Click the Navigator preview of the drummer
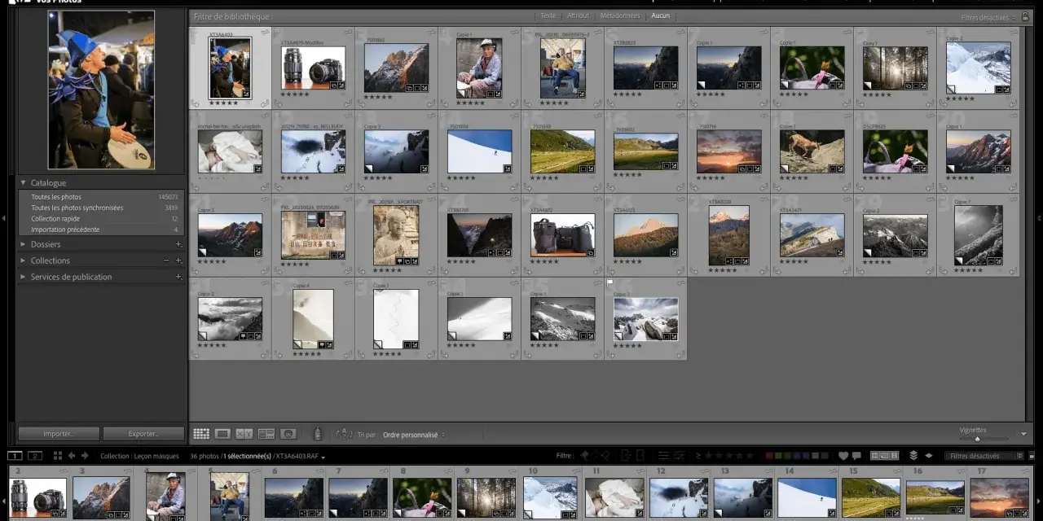The width and height of the screenshot is (1043, 521). [x=101, y=90]
